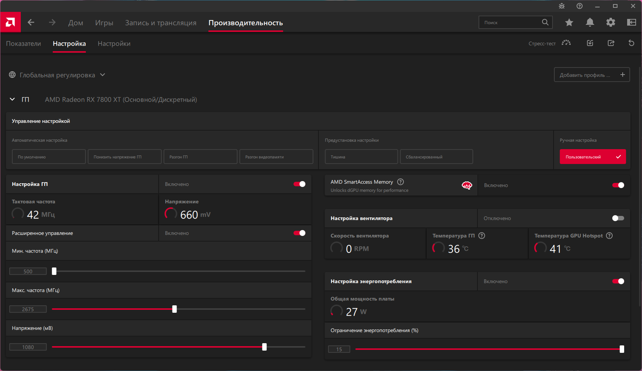
Task: Open the favorites star icon
Action: (569, 23)
